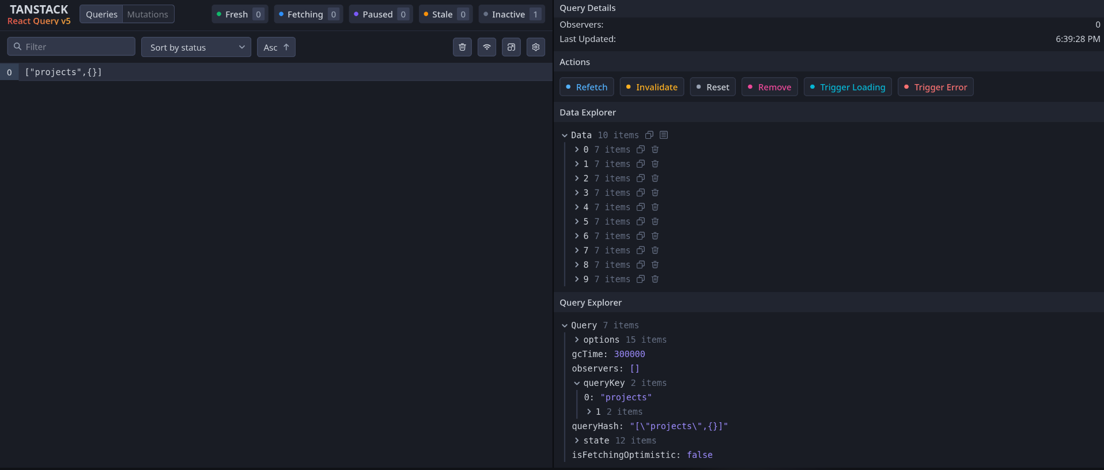The image size is (1104, 470).
Task: Click the TANSTACK React Query v5 logo
Action: pos(39,14)
